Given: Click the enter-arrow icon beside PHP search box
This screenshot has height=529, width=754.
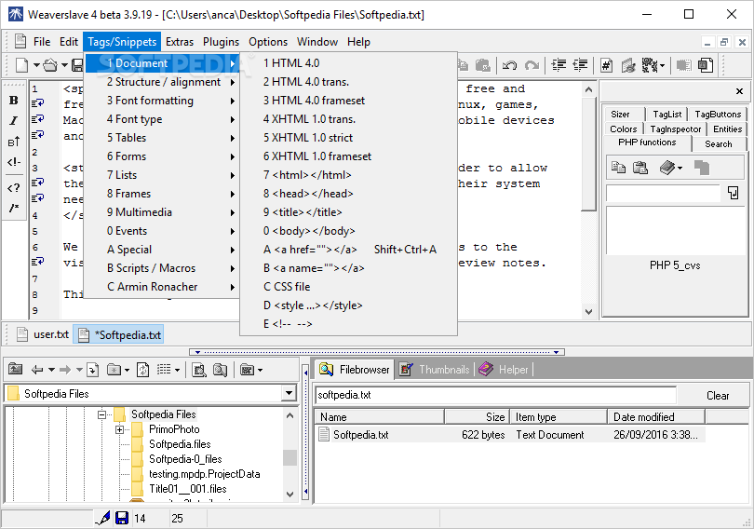Looking at the screenshot, I should click(x=733, y=193).
